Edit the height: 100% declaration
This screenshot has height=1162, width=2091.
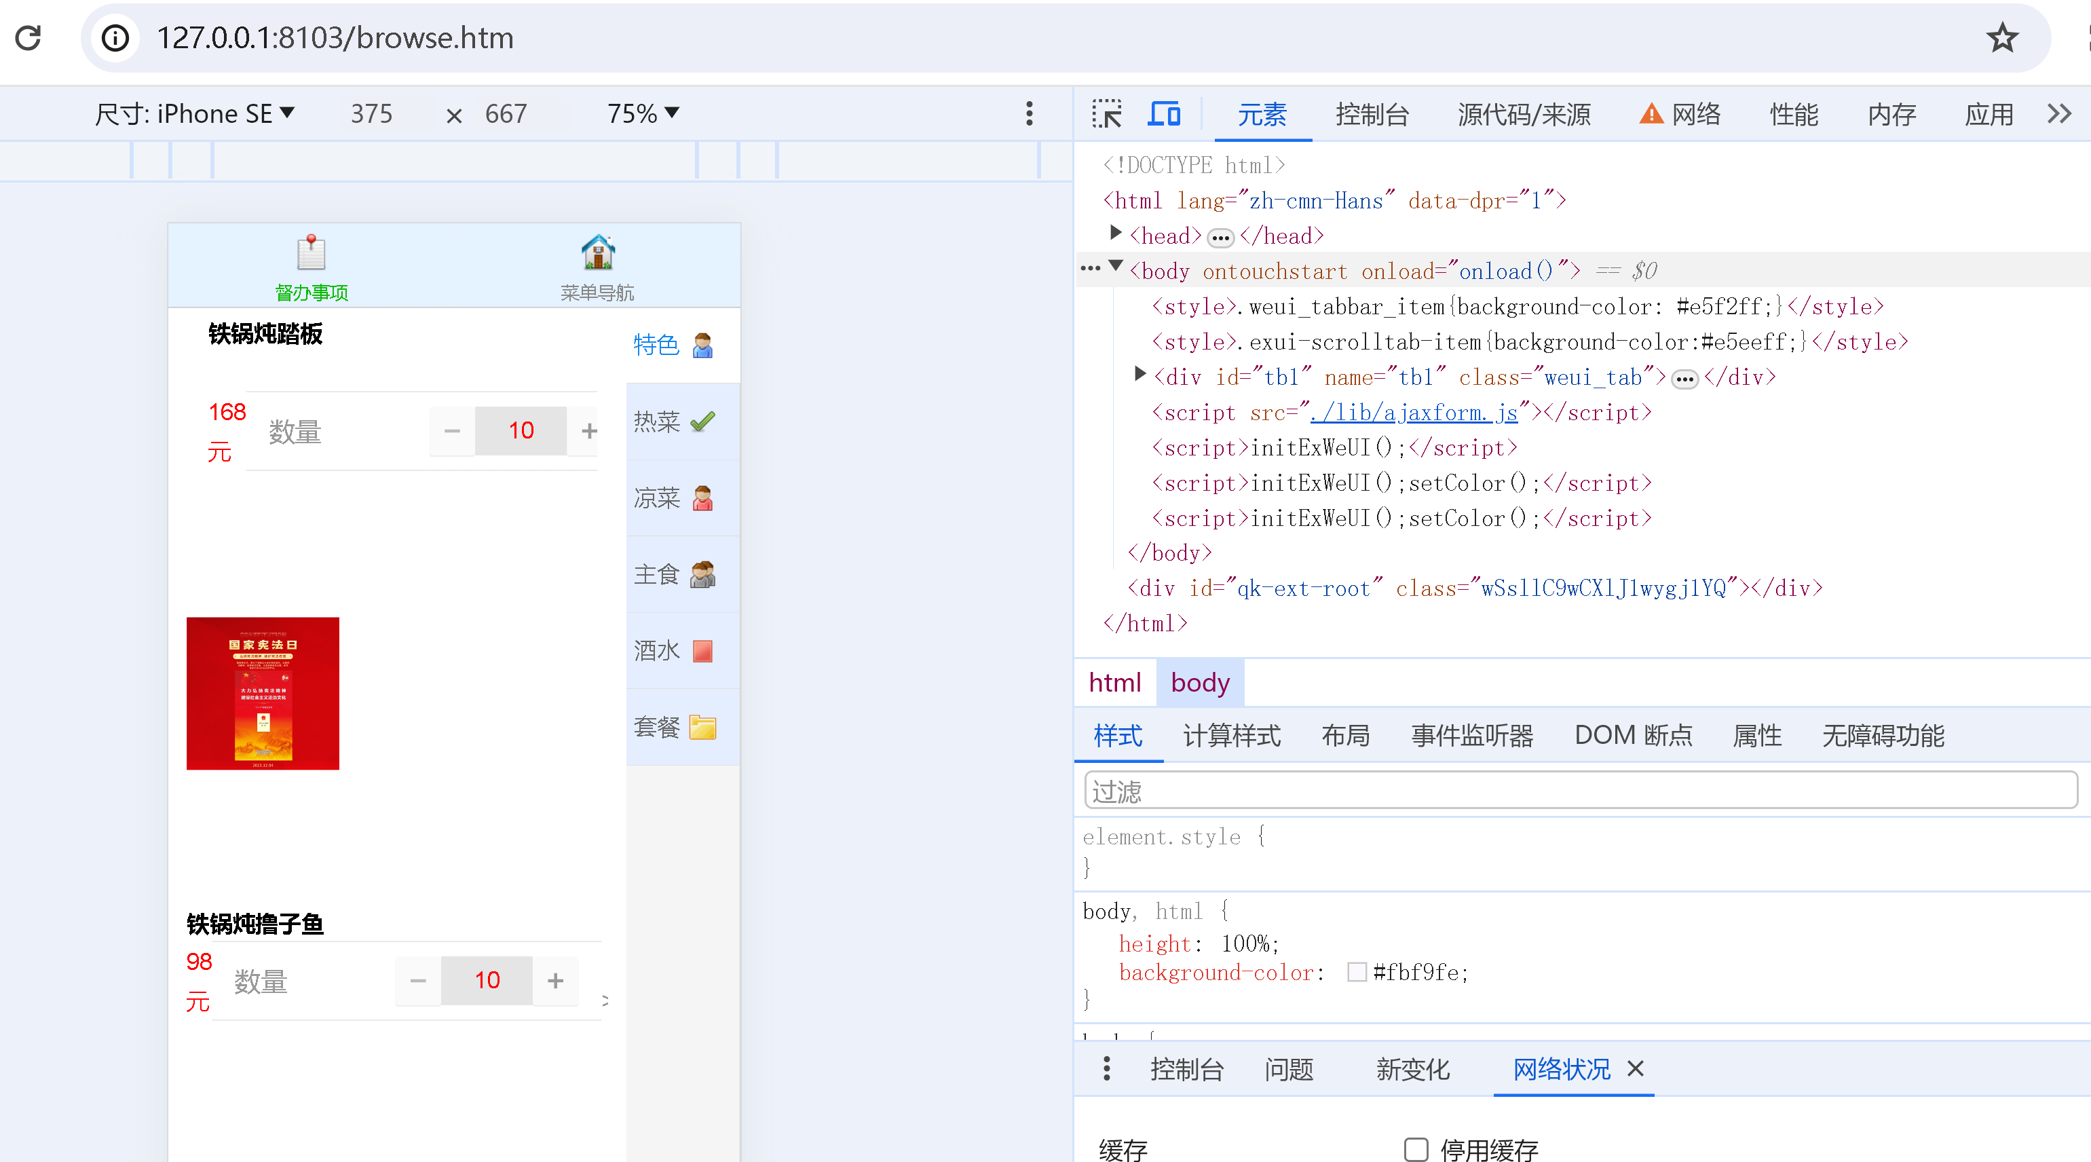(1199, 943)
